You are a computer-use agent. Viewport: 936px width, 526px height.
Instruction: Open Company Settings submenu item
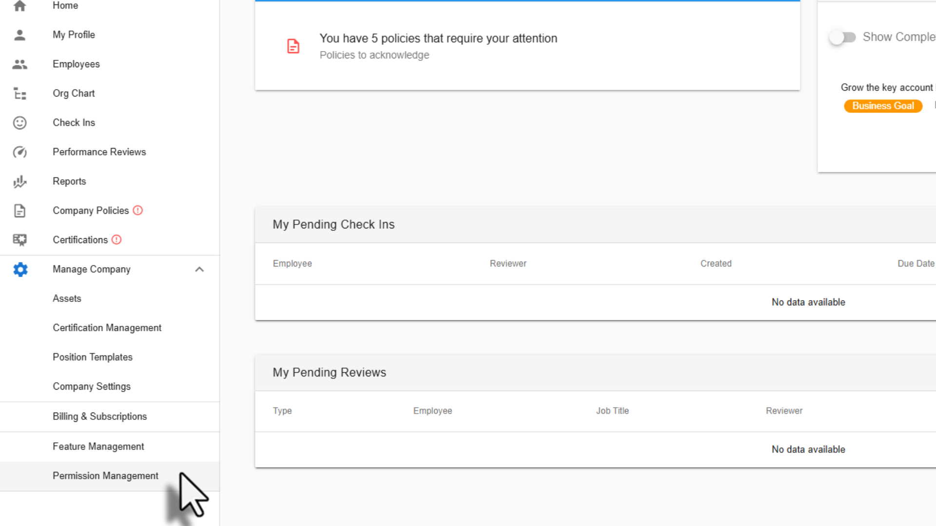pyautogui.click(x=92, y=386)
